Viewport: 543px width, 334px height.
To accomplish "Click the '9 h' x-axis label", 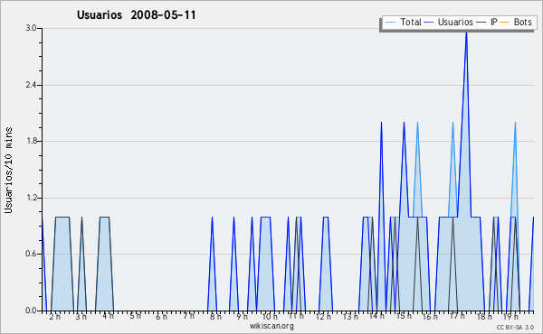I will [x=242, y=316].
